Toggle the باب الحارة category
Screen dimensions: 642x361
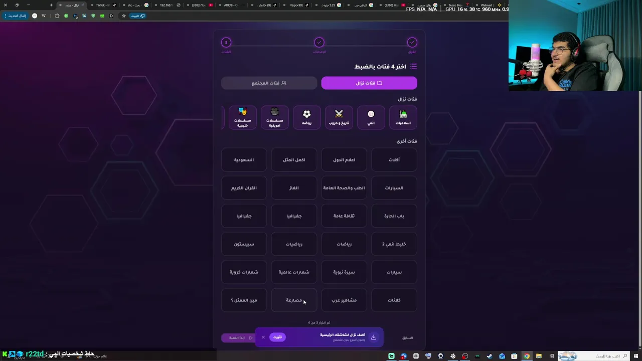click(394, 216)
